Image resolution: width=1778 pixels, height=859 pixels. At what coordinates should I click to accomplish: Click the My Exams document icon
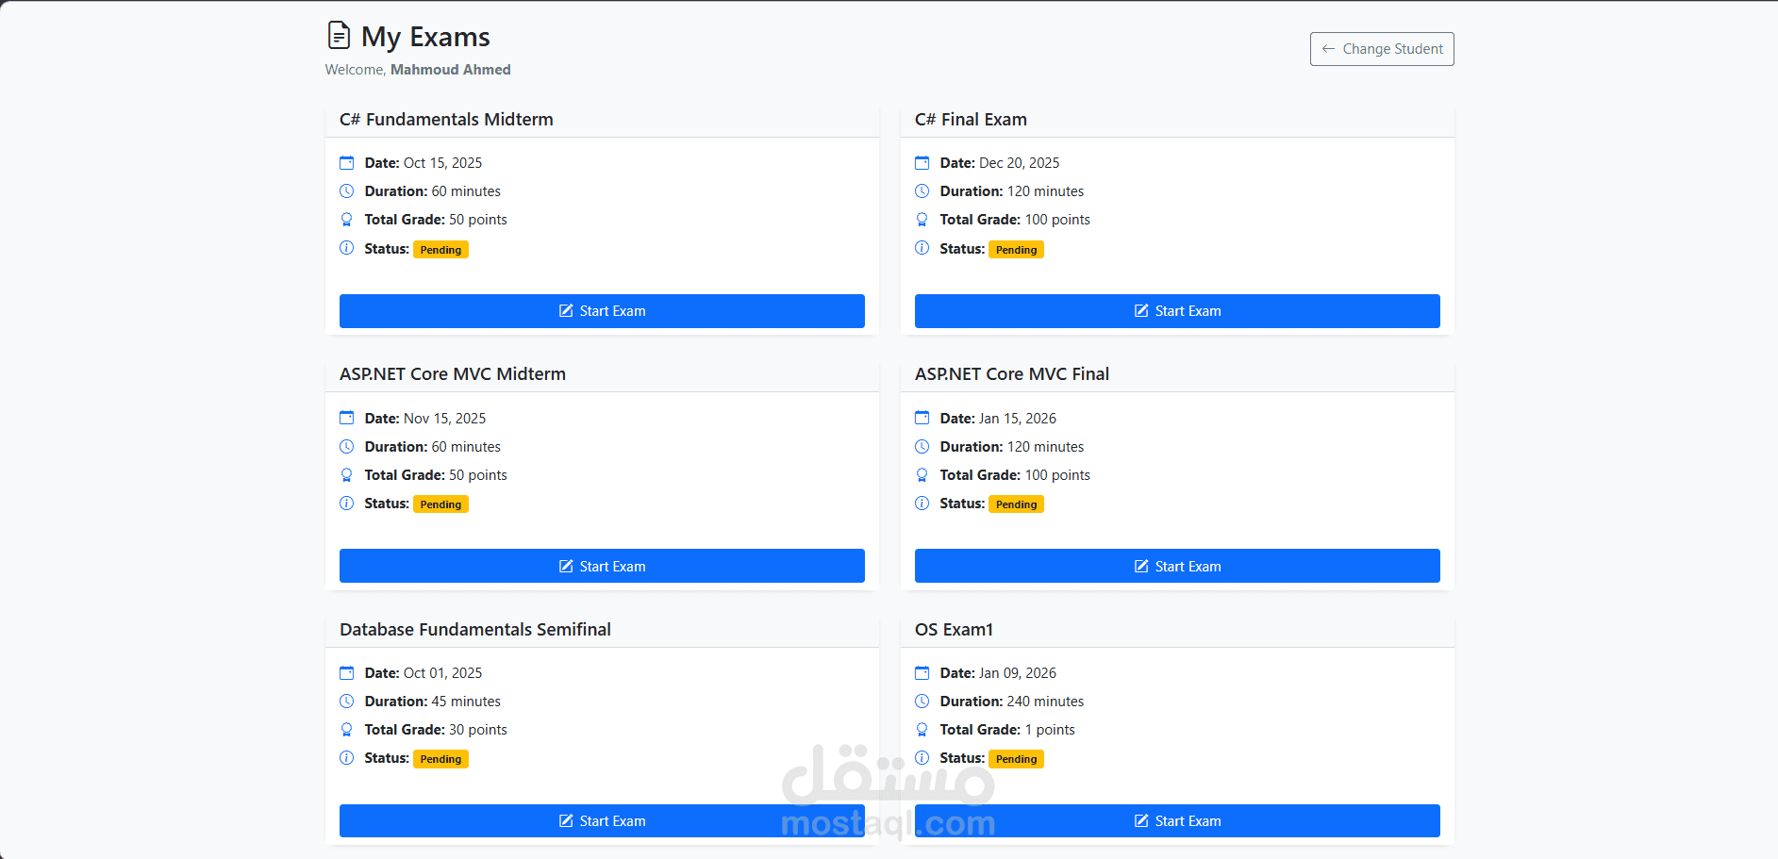point(339,36)
